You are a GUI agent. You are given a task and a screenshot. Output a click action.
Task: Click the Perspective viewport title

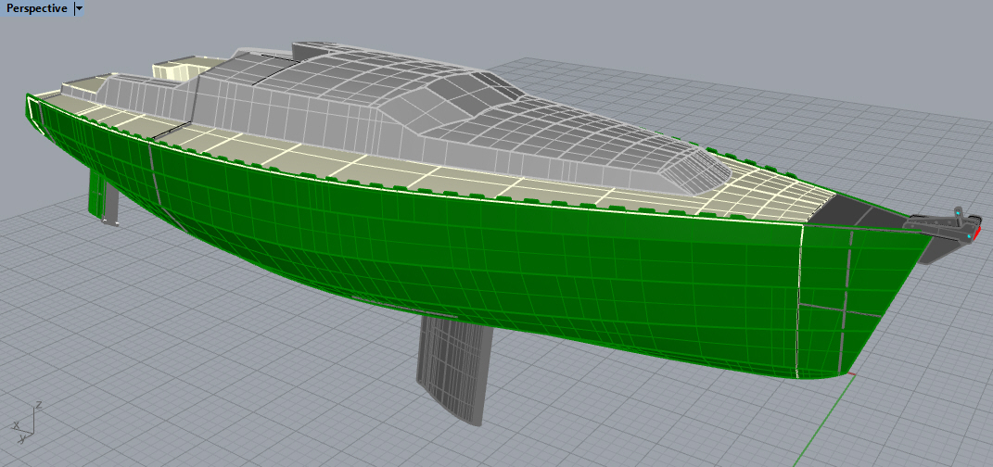(37, 8)
